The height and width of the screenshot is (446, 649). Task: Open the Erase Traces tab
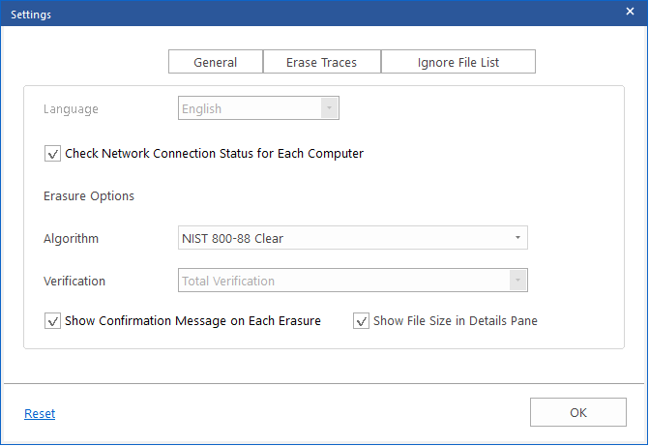[322, 62]
